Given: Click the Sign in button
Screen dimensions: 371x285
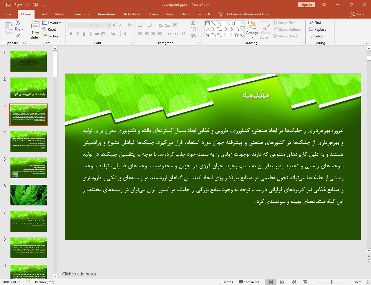Looking at the screenshot, I should point(306,4).
